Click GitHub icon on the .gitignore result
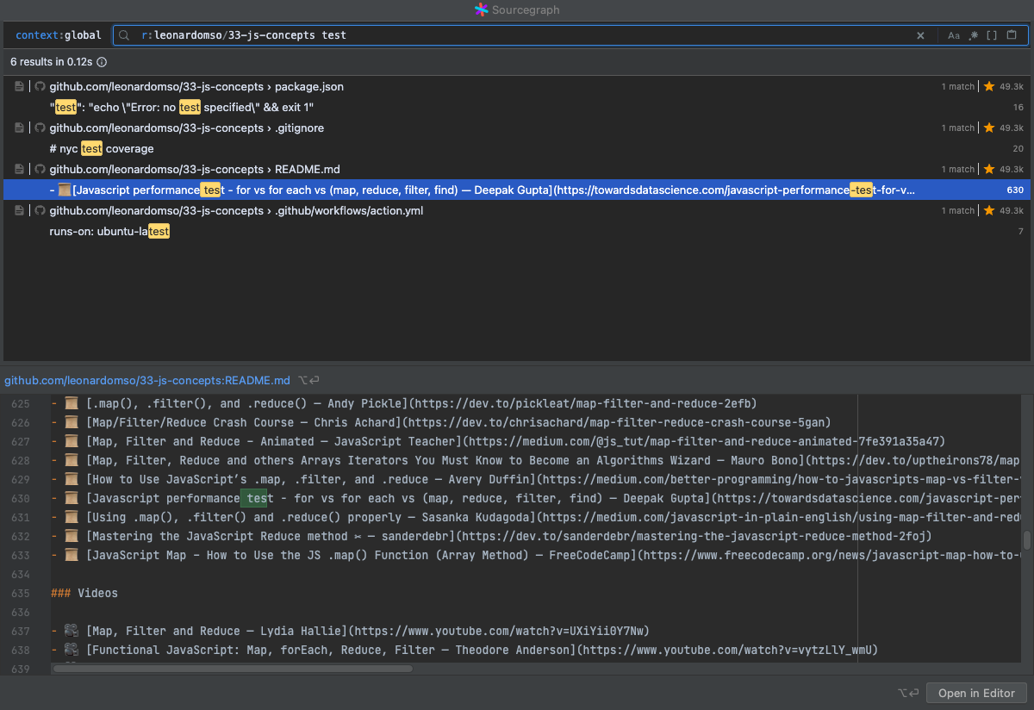This screenshot has width=1034, height=710. click(40, 128)
